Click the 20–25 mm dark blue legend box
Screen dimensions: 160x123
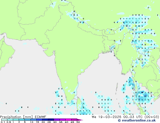tap(45, 120)
